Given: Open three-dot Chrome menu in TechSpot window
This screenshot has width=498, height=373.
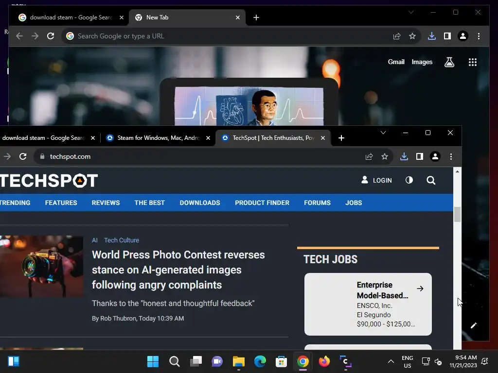Looking at the screenshot, I should [x=451, y=156].
